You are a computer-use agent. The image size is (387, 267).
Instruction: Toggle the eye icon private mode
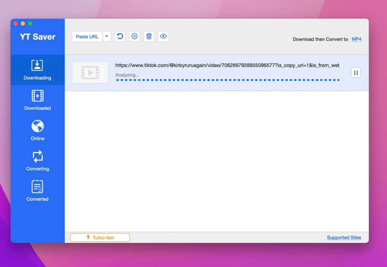click(164, 36)
